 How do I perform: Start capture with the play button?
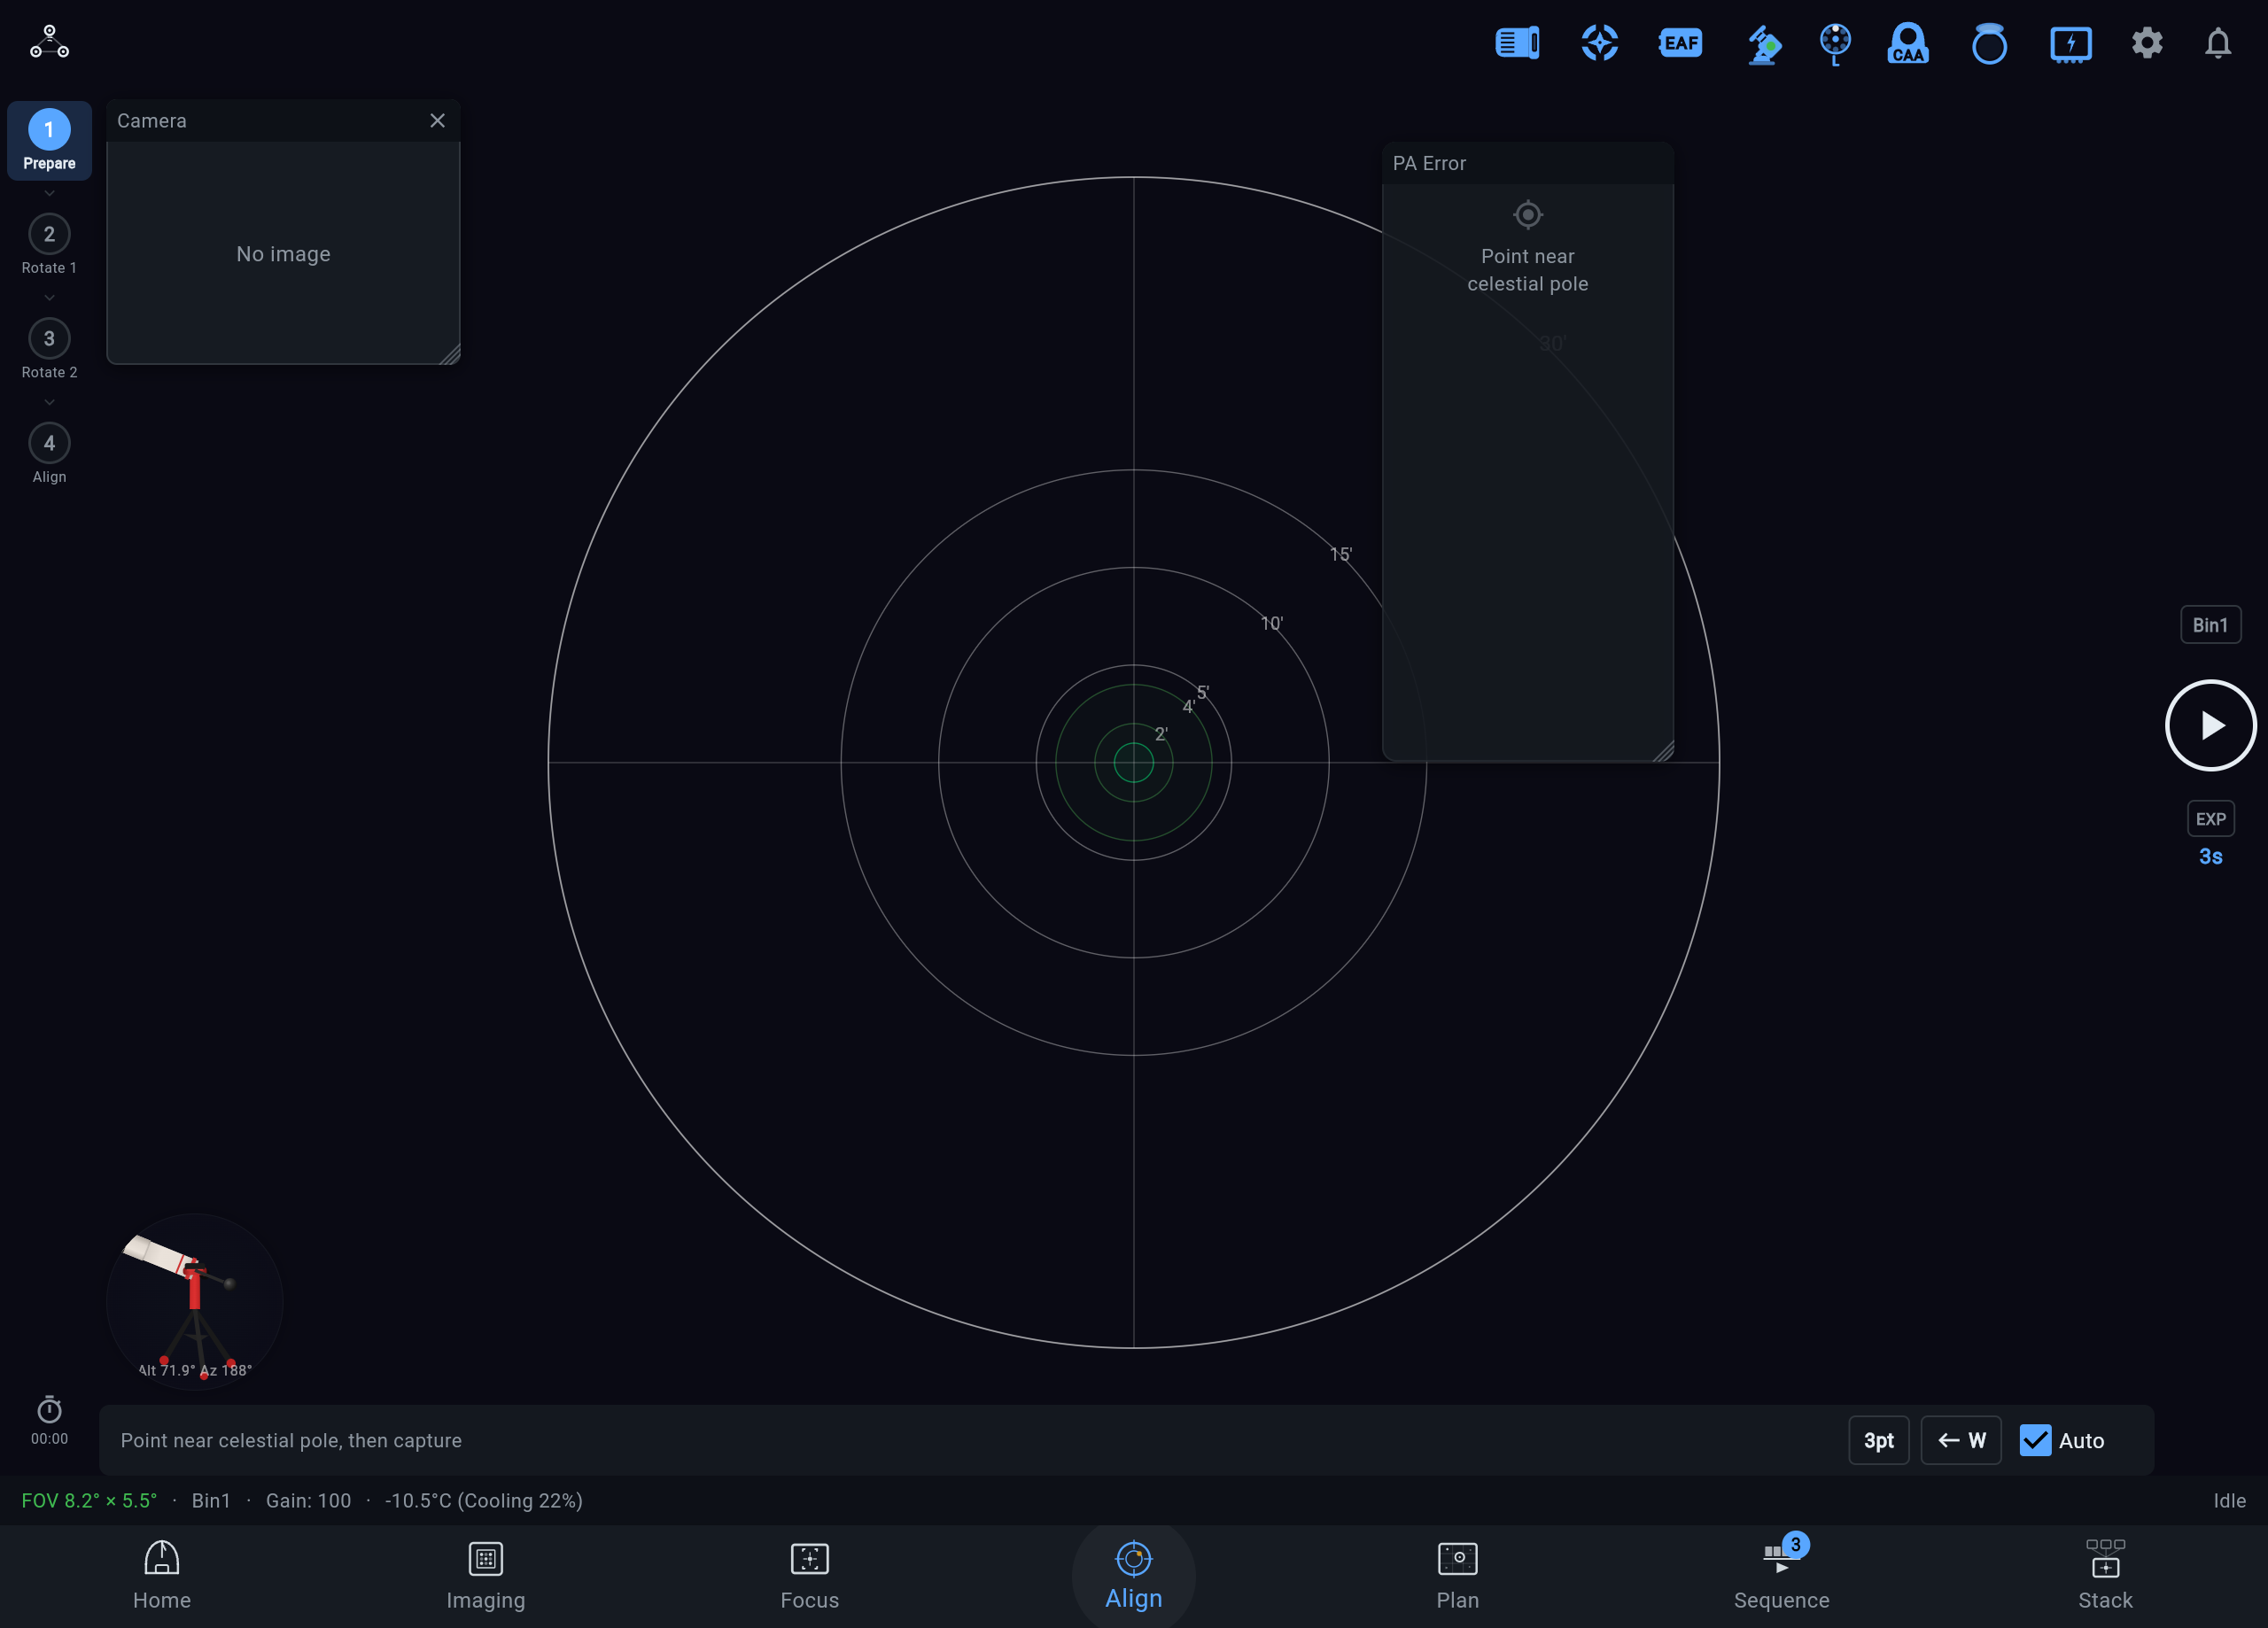tap(2210, 725)
